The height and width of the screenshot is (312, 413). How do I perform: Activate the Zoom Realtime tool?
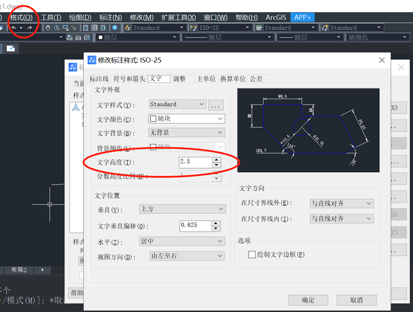pyautogui.click(x=56, y=27)
